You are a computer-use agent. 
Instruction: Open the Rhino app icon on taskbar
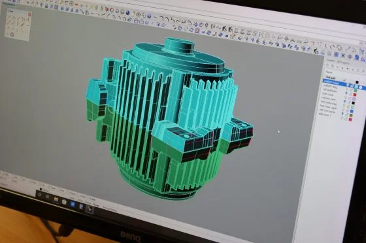[90, 210]
